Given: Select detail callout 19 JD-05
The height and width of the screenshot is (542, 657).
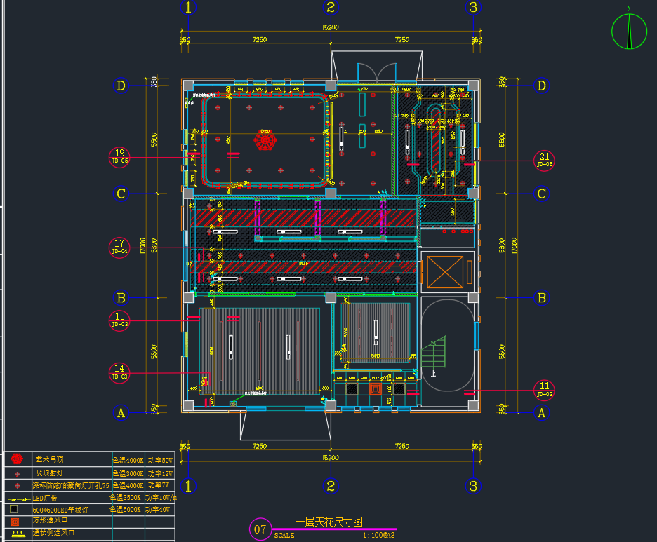Looking at the screenshot, I should (119, 157).
